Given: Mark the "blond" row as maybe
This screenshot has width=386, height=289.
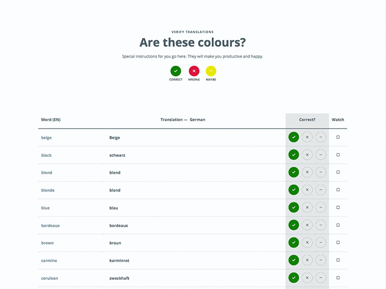Looking at the screenshot, I should [321, 172].
